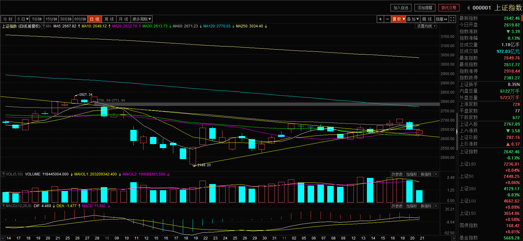Click MA5: 2667.82 value
Image resolution: width=523 pixels, height=241 pixels.
click(65, 26)
